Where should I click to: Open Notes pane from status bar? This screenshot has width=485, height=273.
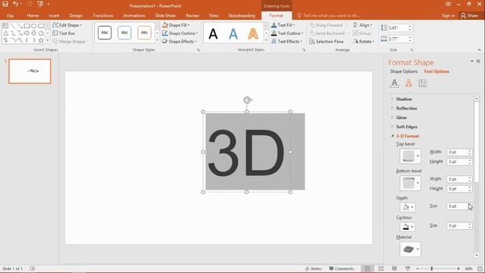[313, 268]
